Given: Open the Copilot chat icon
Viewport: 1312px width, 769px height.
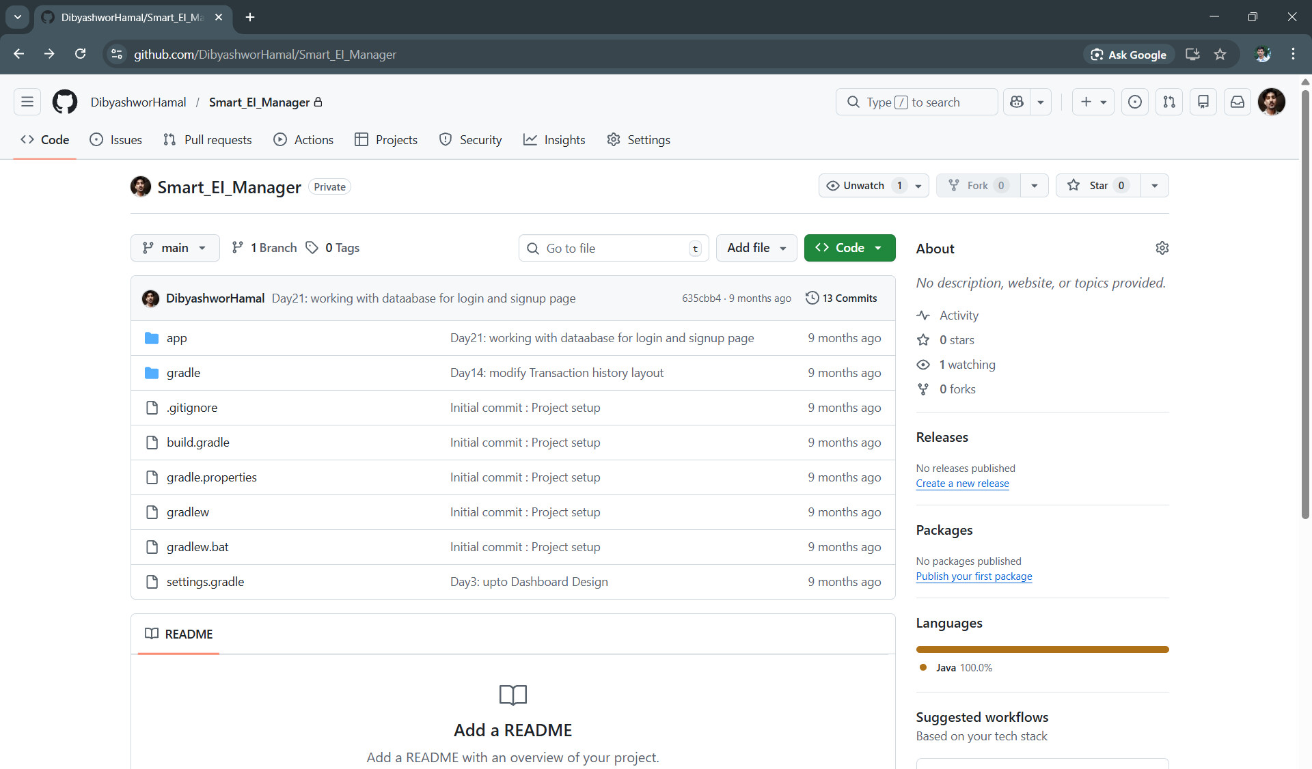Looking at the screenshot, I should (1017, 102).
